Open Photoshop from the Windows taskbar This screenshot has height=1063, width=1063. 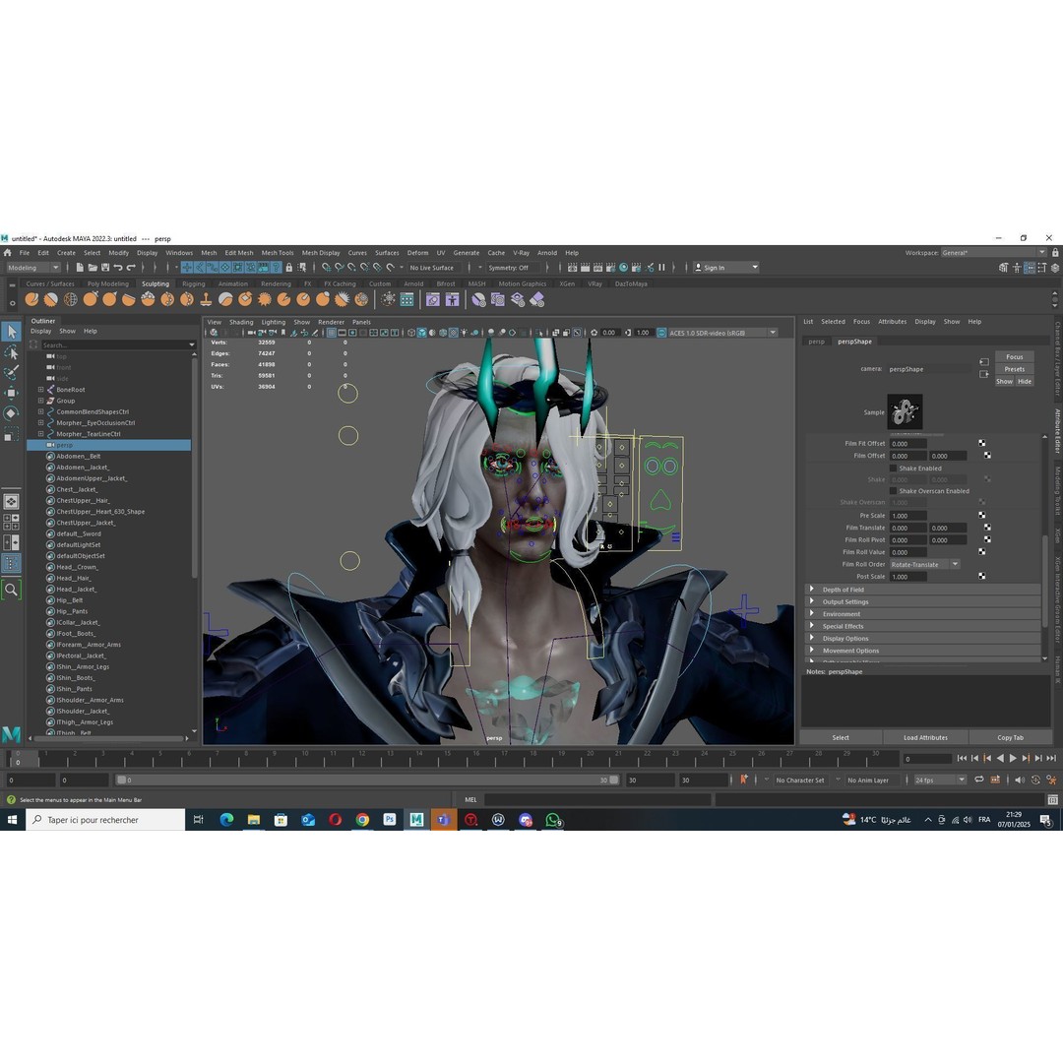tap(389, 820)
